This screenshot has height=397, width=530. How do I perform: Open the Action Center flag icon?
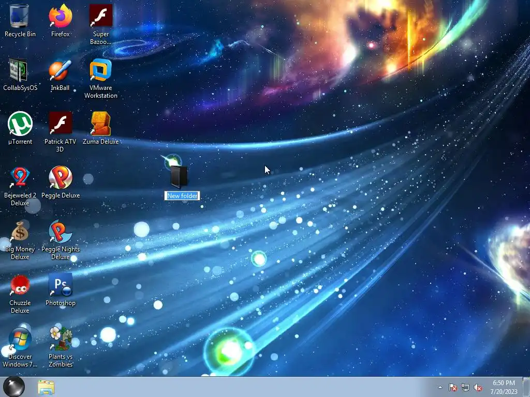452,388
